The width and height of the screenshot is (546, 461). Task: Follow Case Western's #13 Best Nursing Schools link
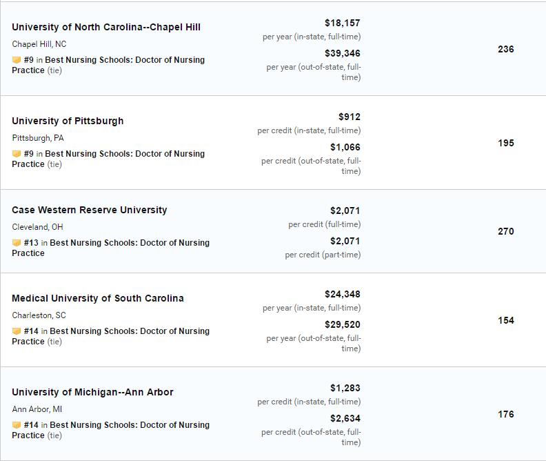111,248
